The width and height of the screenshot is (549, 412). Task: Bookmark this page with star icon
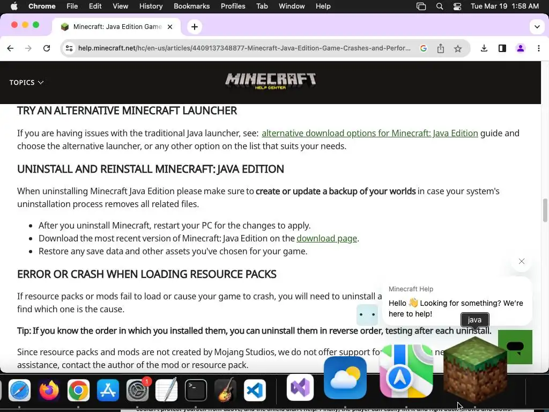[x=458, y=48]
